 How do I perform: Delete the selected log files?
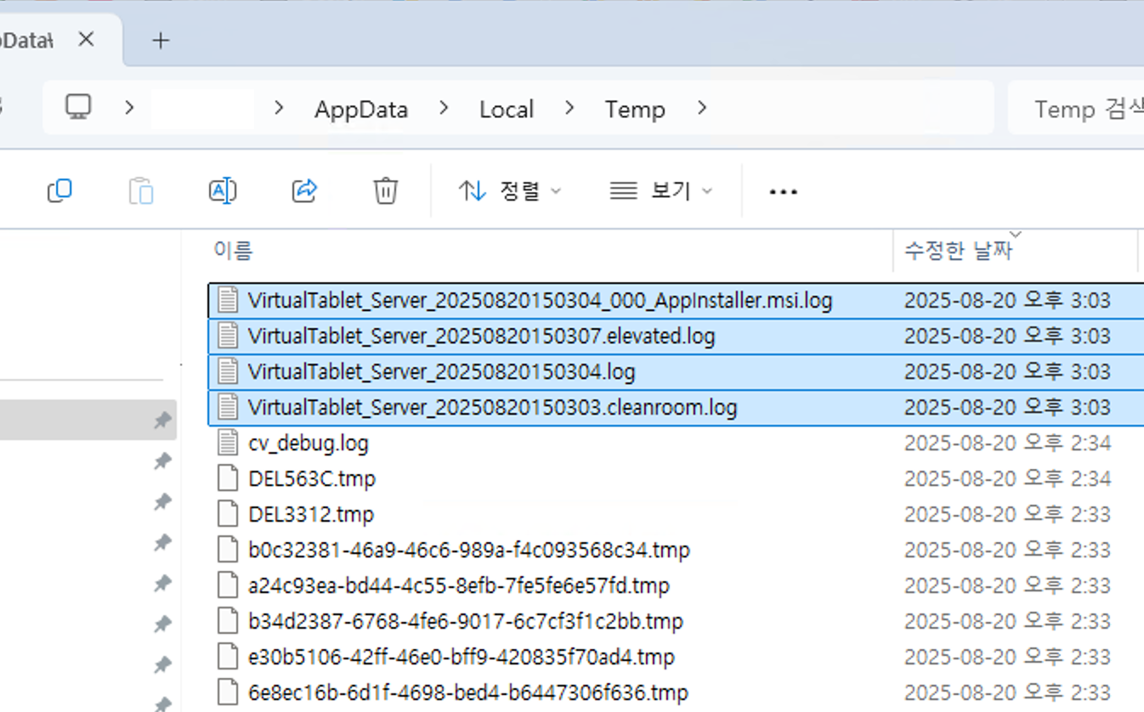click(385, 190)
